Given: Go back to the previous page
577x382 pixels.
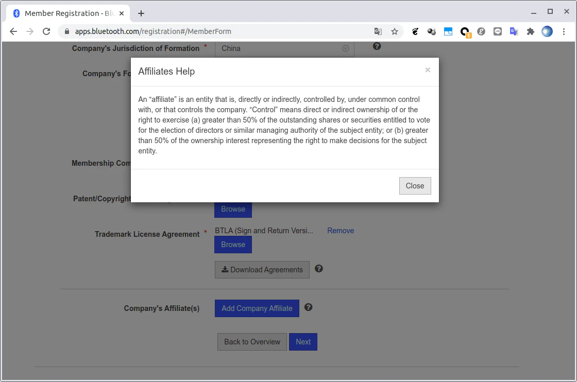Looking at the screenshot, I should 13,31.
